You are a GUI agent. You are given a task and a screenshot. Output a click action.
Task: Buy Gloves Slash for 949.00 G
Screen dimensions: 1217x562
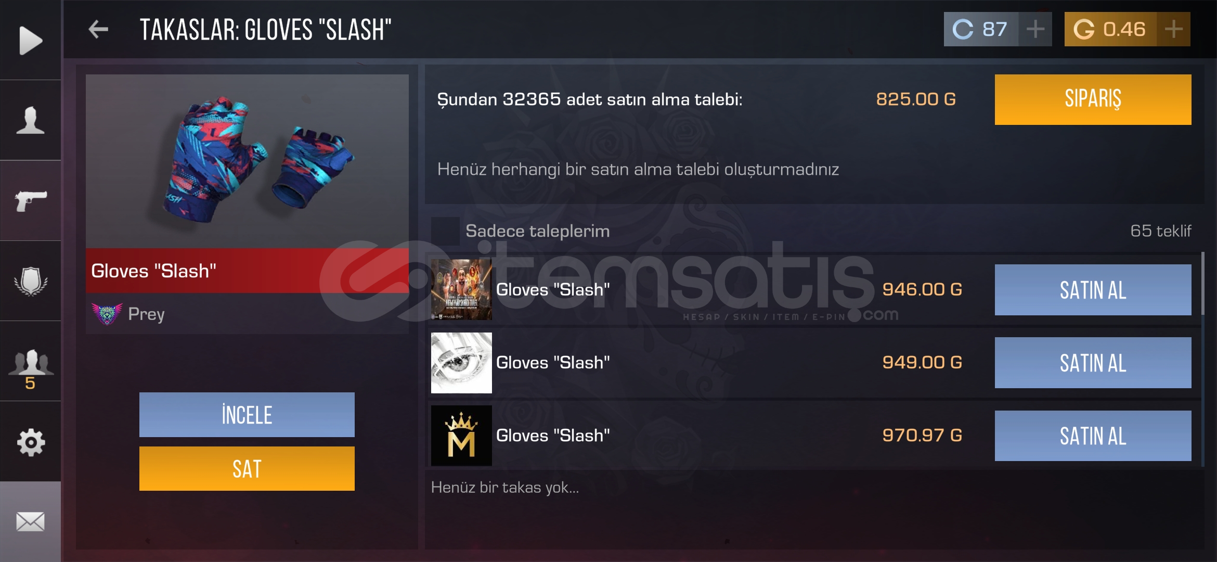pyautogui.click(x=1093, y=363)
